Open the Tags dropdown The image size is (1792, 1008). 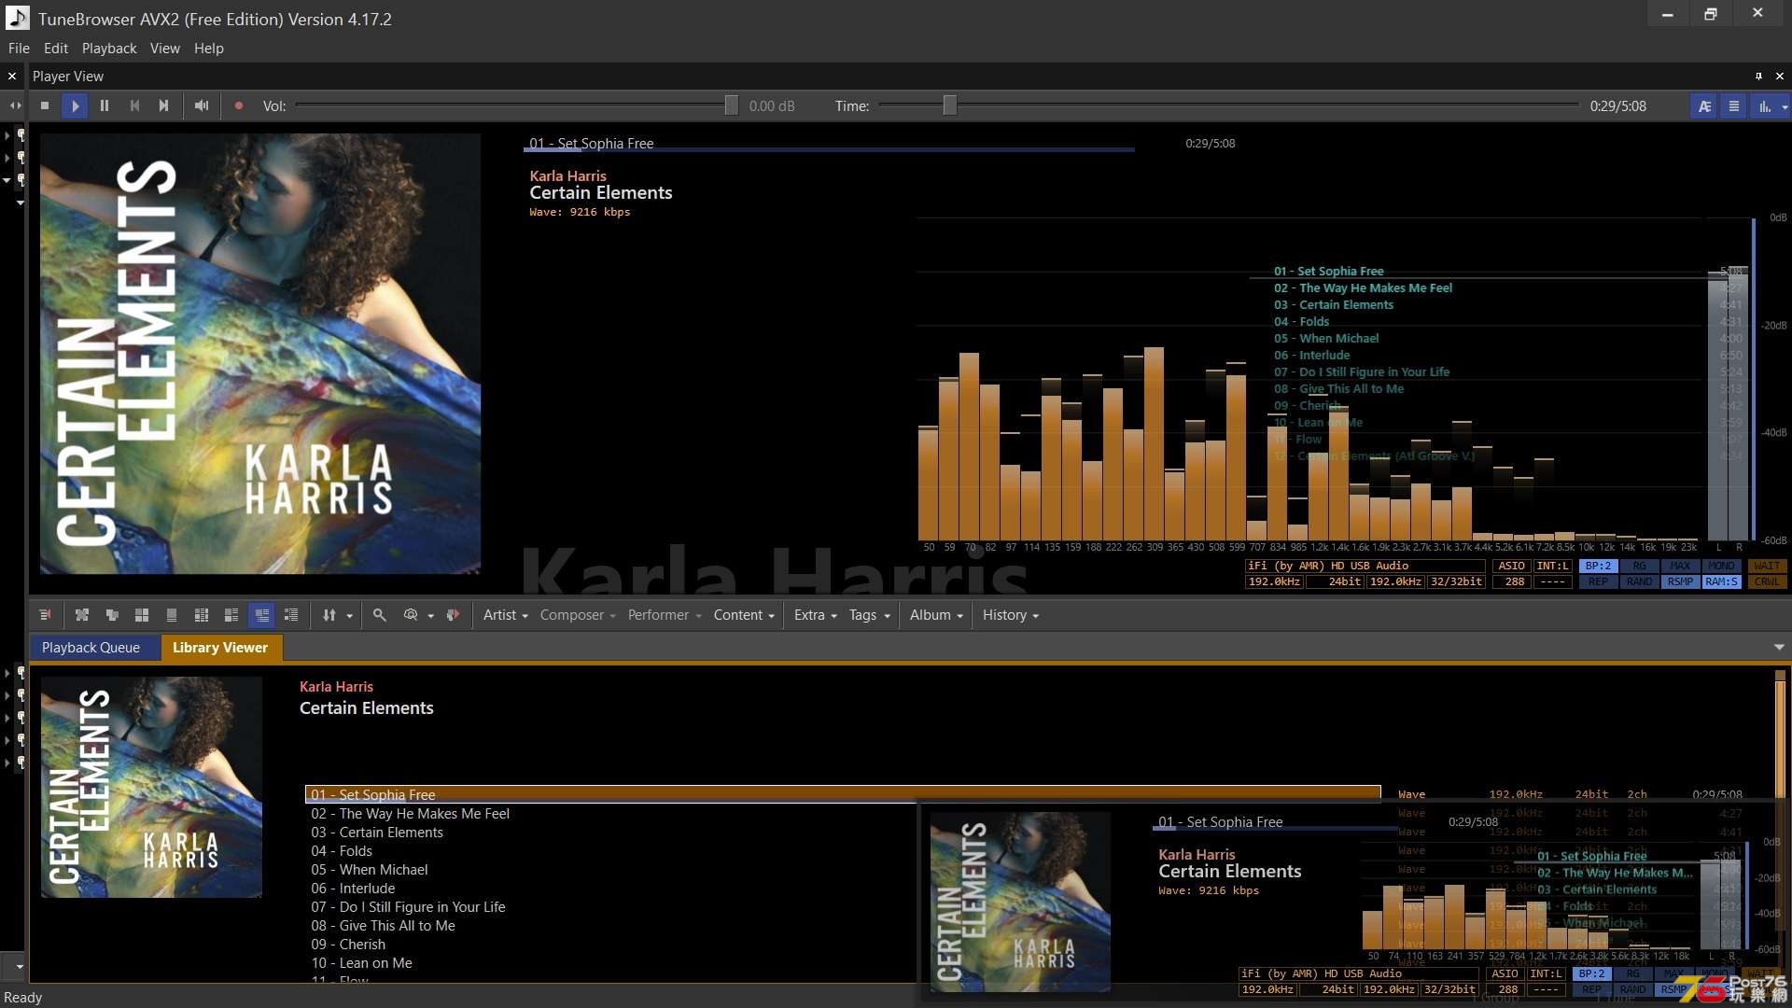[869, 615]
